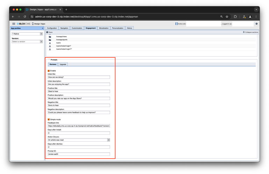Bookmark this page with star icon
This screenshot has width=269, height=174.
click(227, 17)
